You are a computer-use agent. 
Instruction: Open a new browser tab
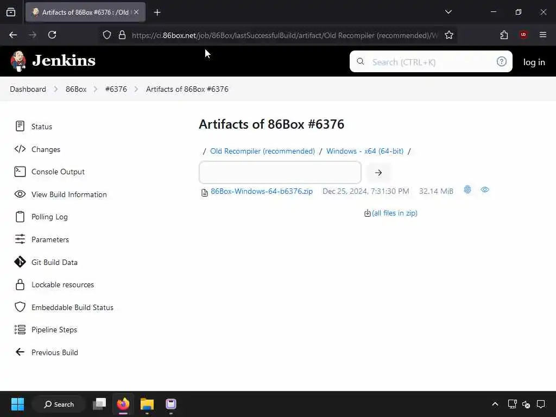[157, 12]
